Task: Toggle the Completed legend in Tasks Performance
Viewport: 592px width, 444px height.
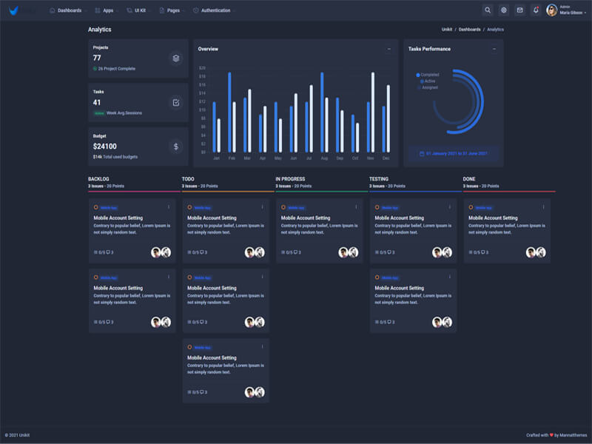Action: [x=428, y=75]
